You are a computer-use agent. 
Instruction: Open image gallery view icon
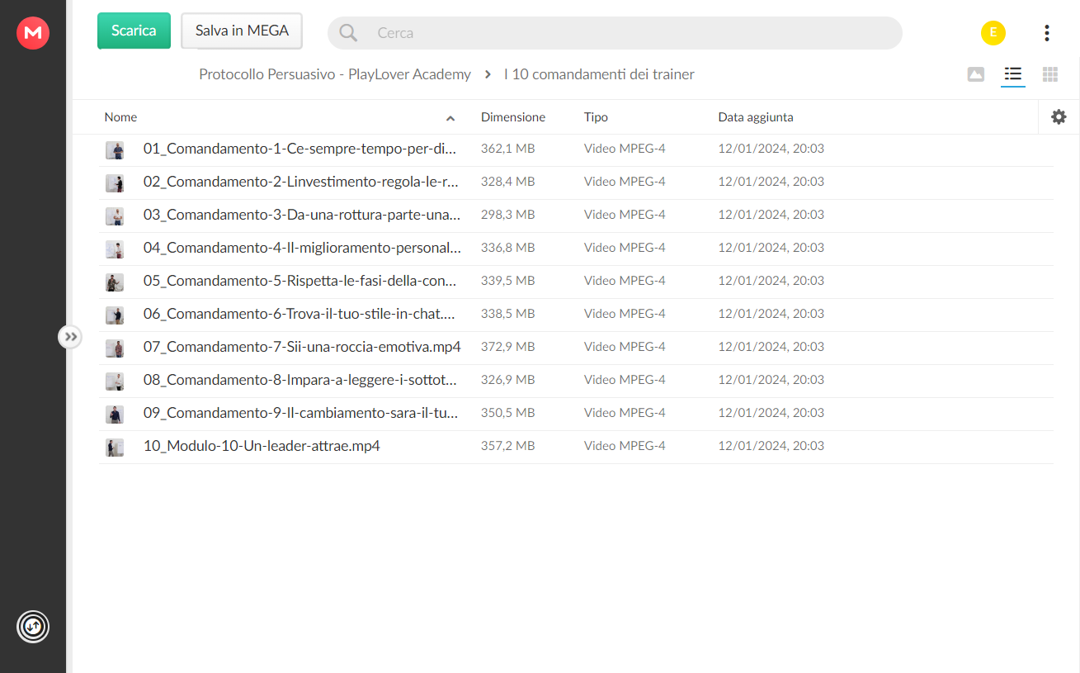pyautogui.click(x=976, y=74)
